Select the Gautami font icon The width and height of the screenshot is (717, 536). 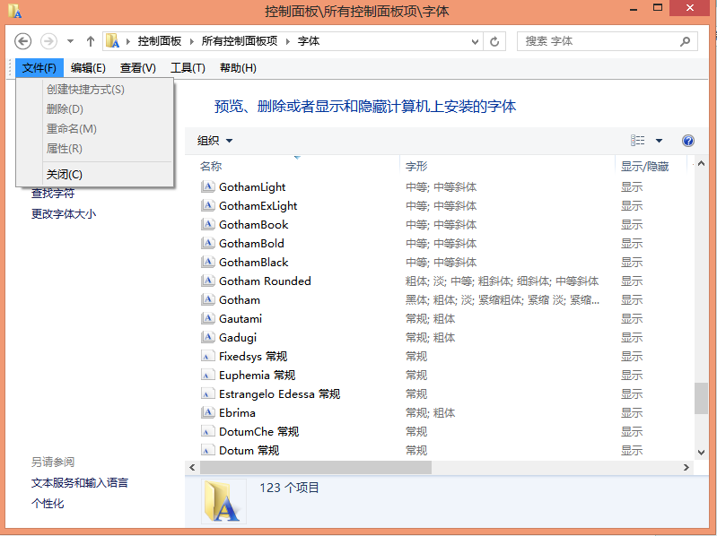click(207, 318)
